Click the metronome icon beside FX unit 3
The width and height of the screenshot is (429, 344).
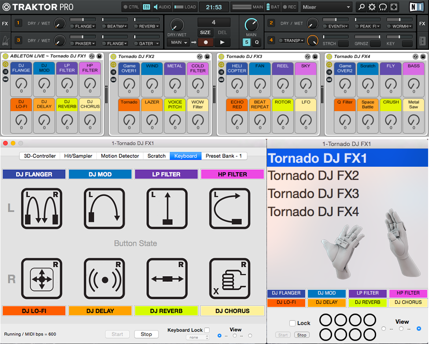(x=5, y=41)
